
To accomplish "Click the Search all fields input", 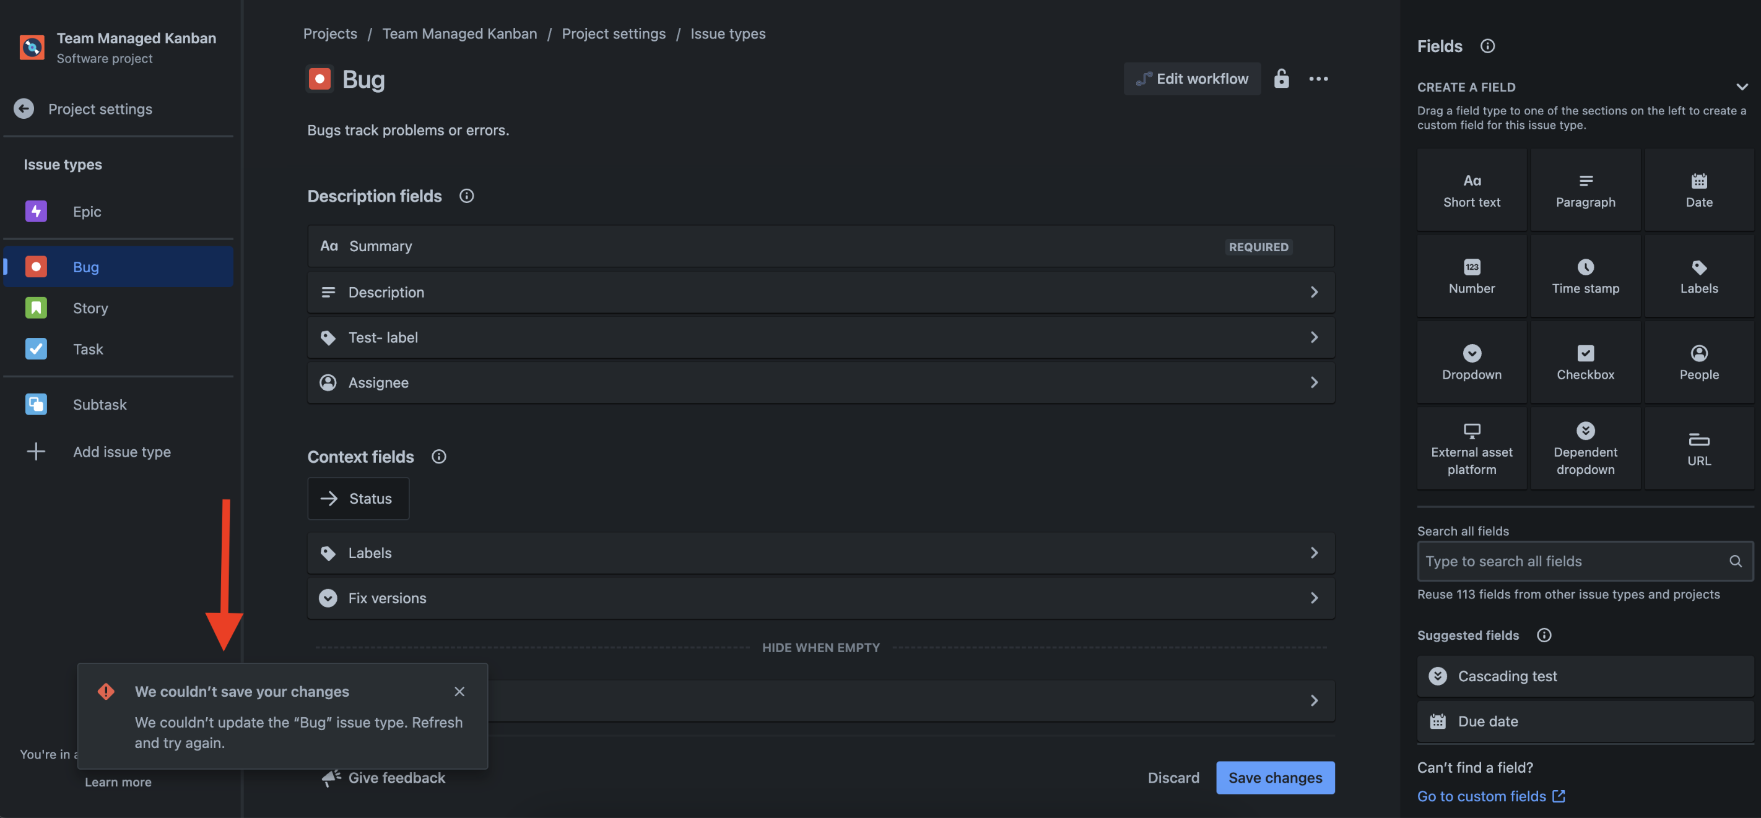I will coord(1585,561).
